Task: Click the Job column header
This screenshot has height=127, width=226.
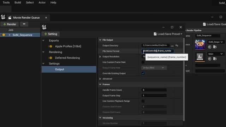Action: tap(11, 30)
